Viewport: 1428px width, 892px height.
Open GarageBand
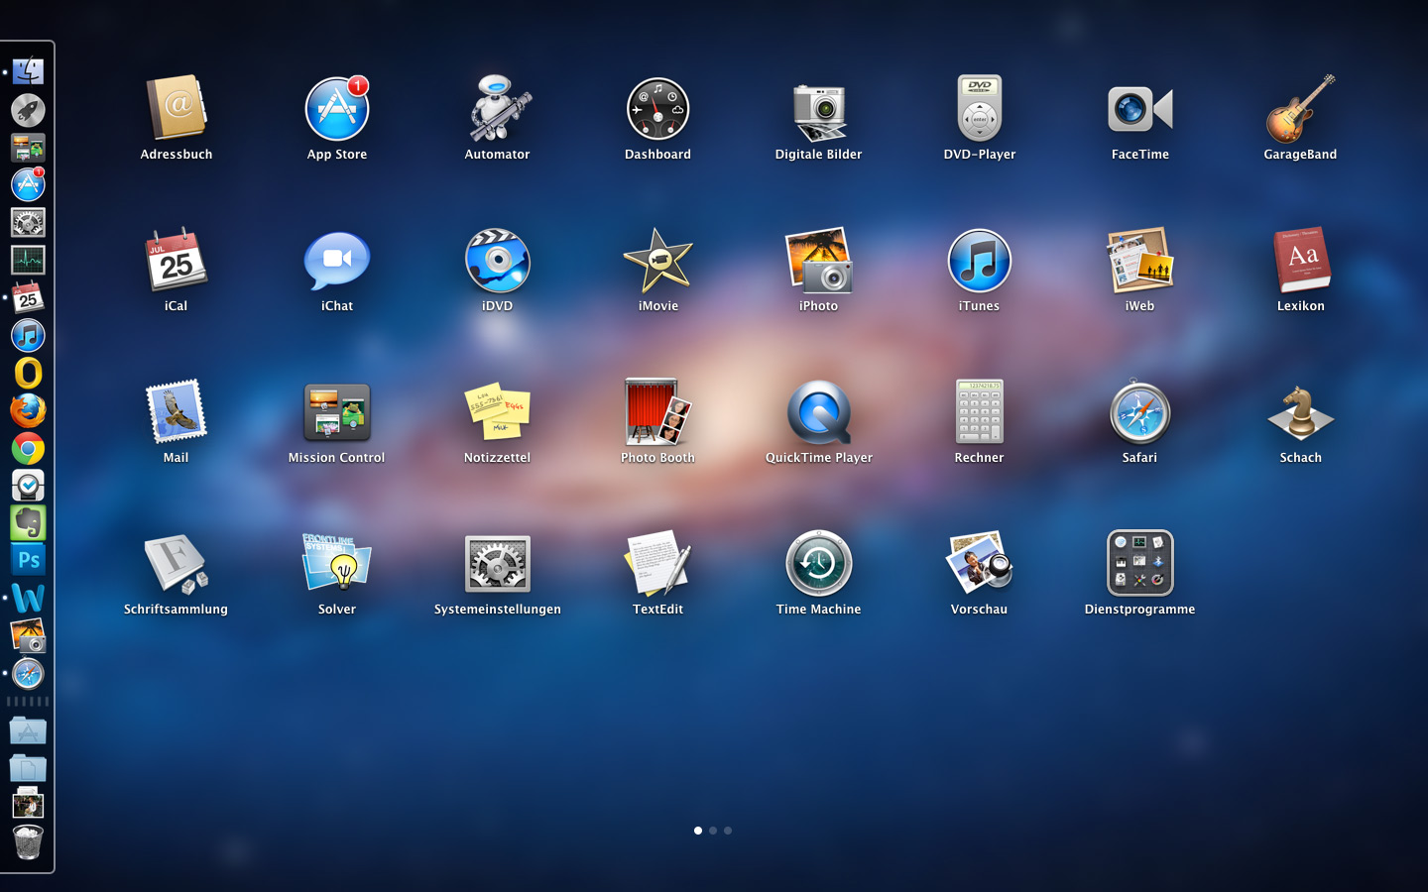point(1301,108)
